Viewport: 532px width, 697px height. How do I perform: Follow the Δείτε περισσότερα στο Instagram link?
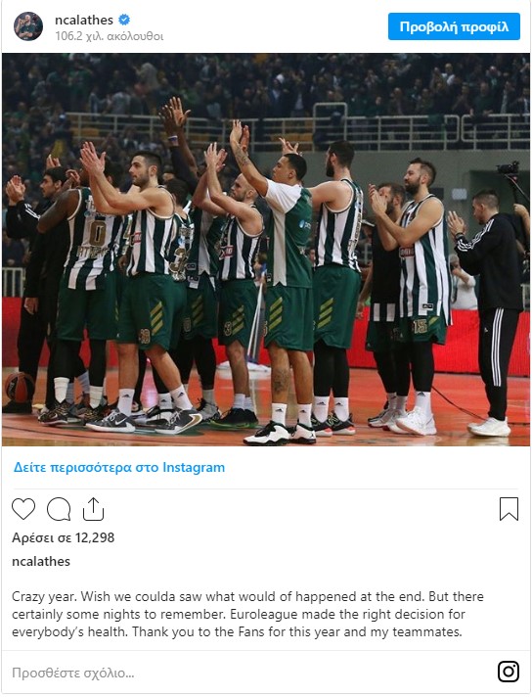pyautogui.click(x=119, y=468)
